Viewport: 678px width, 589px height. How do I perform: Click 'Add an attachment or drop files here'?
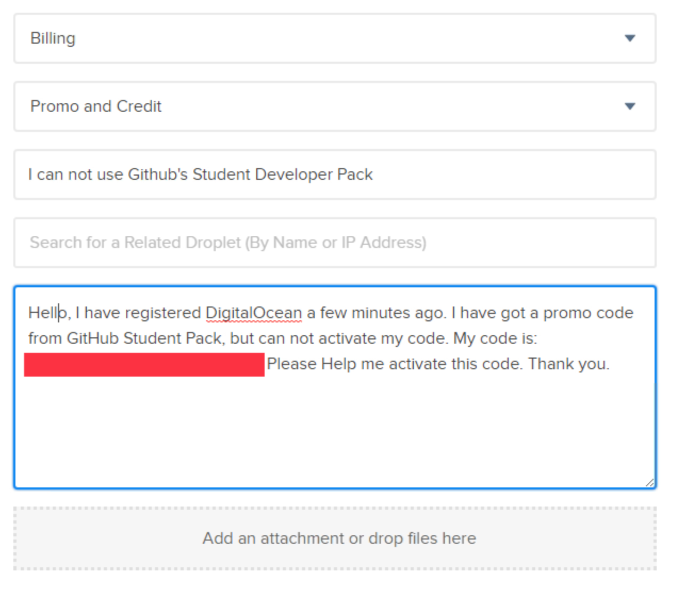tap(339, 538)
